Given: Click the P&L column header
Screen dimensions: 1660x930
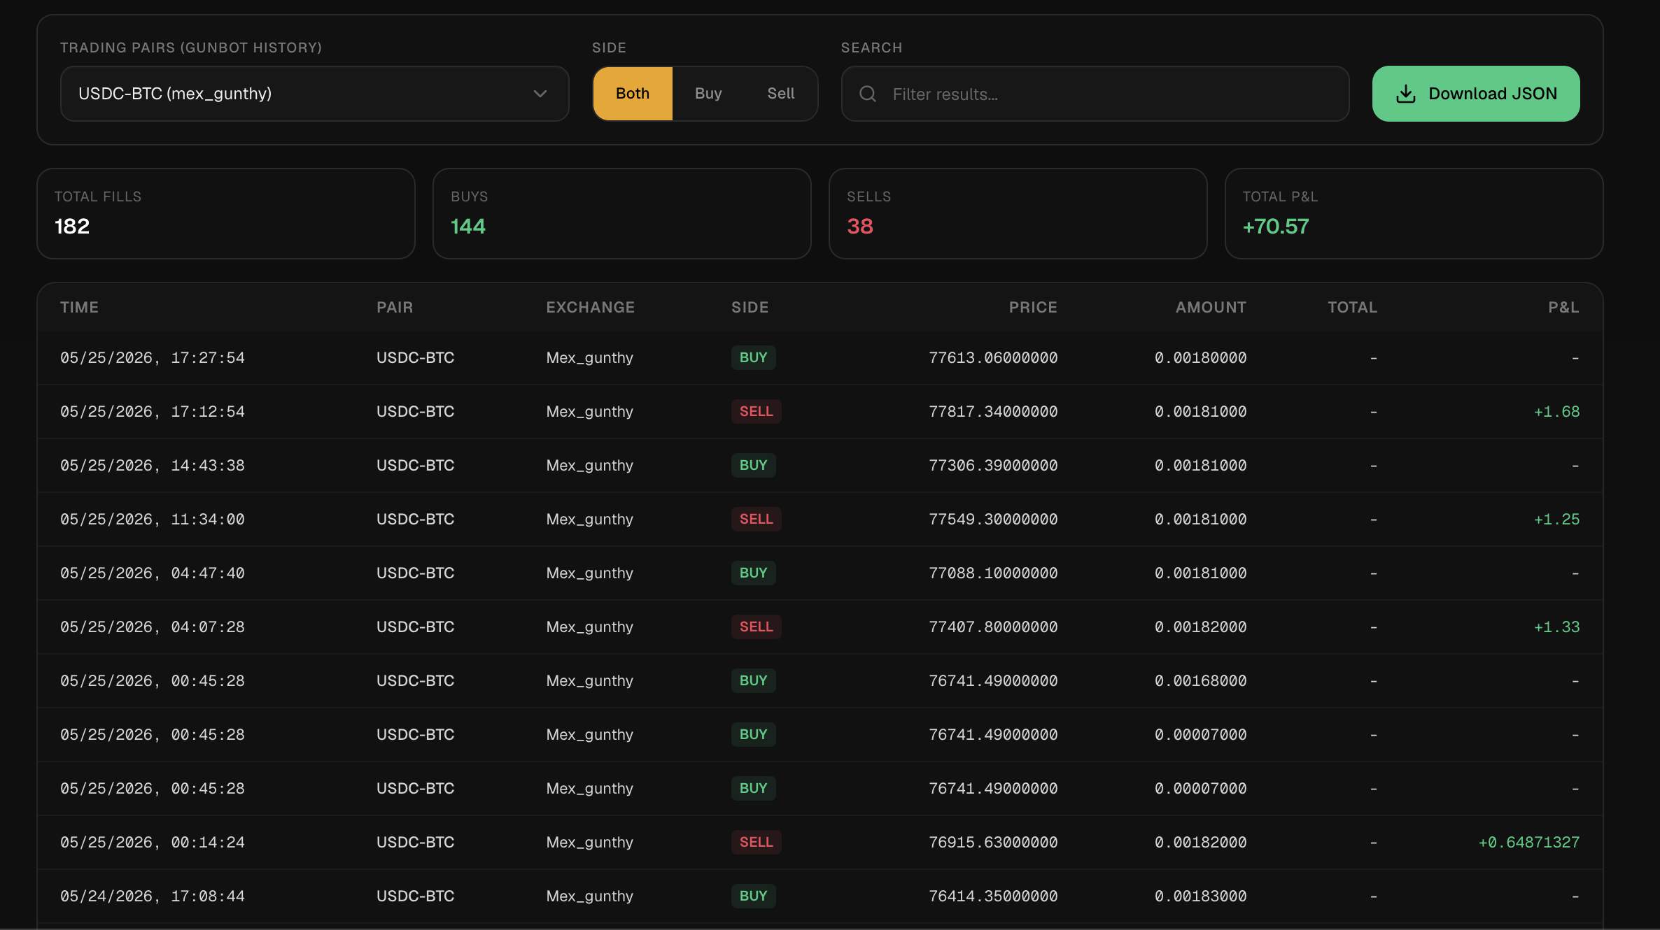Looking at the screenshot, I should [x=1563, y=308].
